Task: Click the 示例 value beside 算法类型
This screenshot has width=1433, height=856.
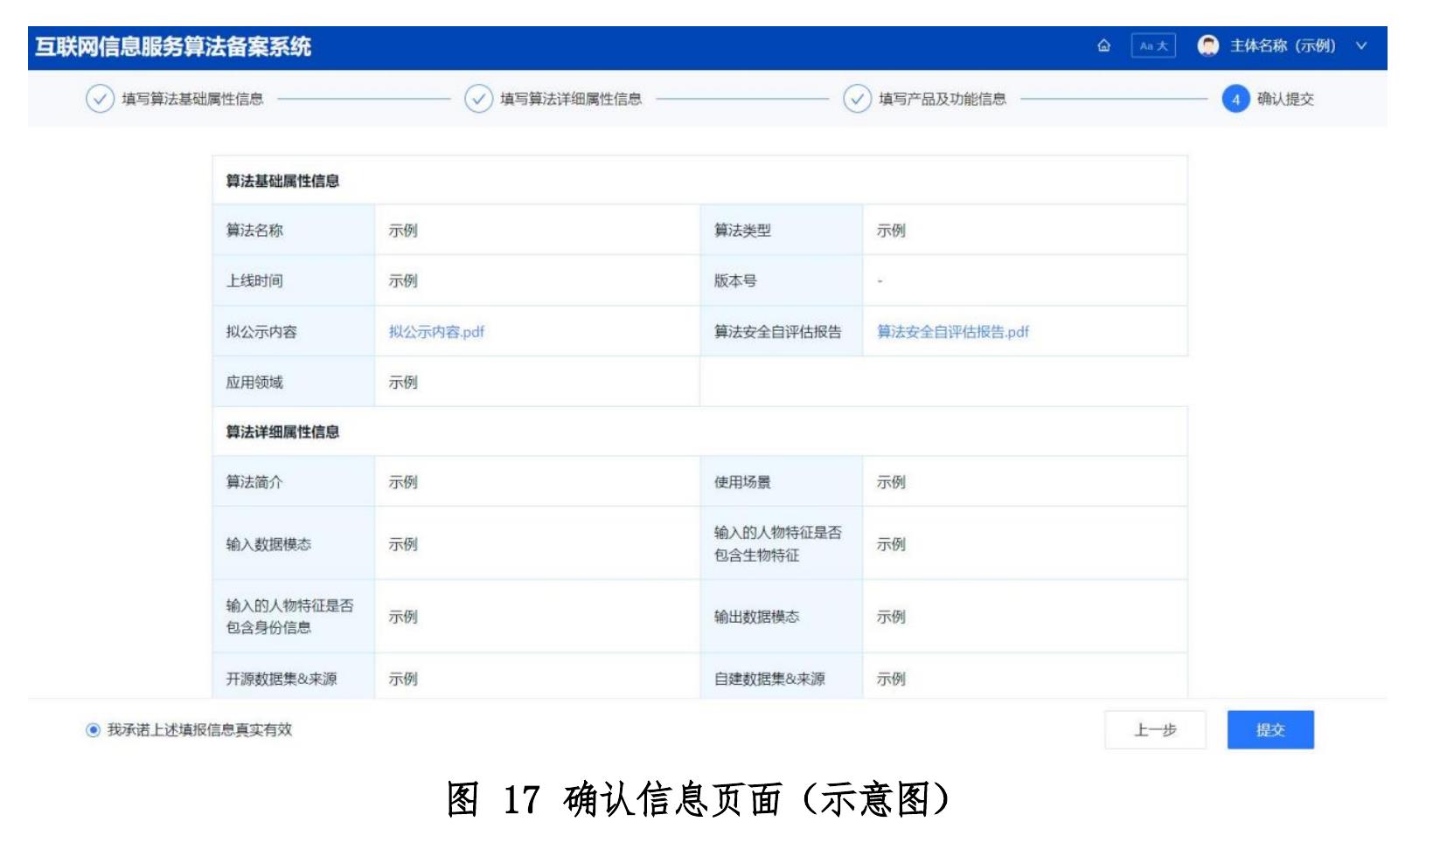Action: (x=891, y=231)
